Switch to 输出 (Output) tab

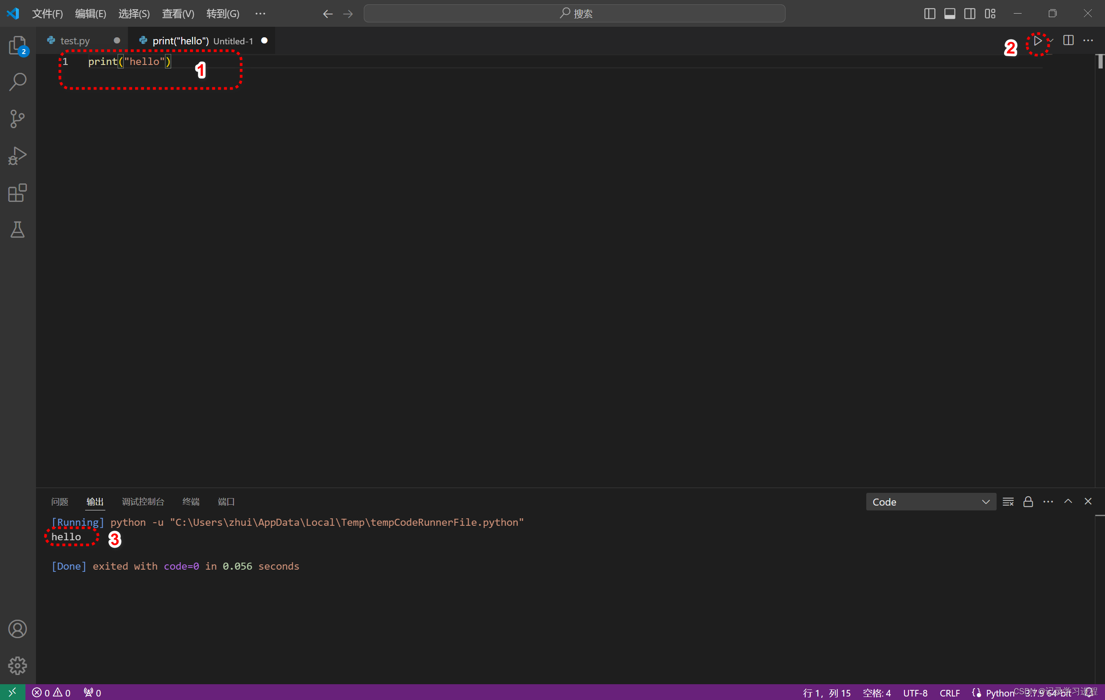click(95, 501)
